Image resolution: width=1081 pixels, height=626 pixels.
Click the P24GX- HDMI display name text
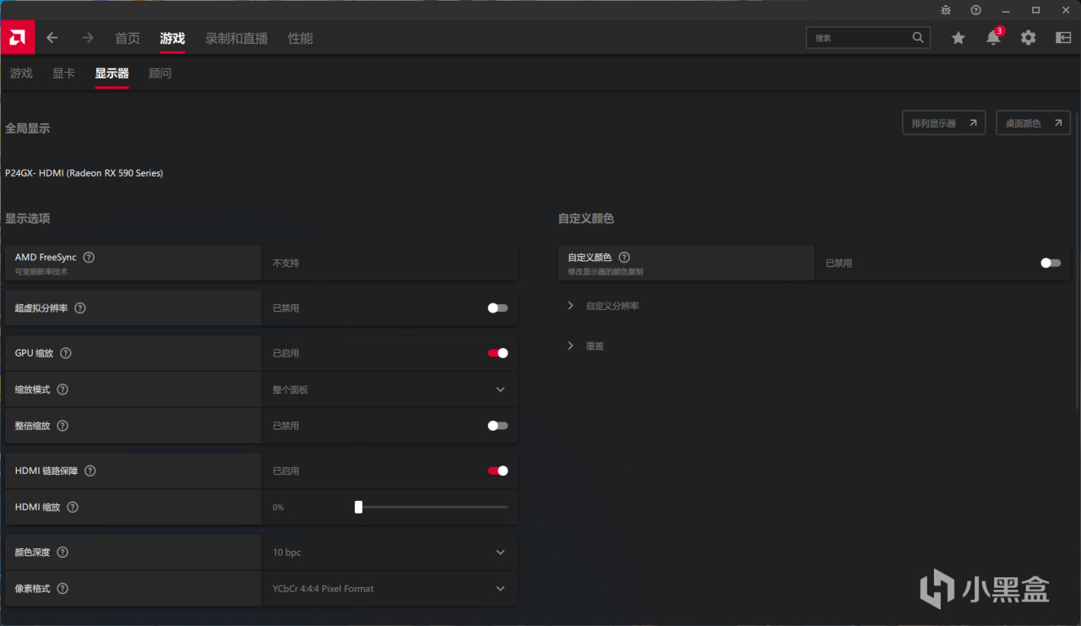click(84, 173)
